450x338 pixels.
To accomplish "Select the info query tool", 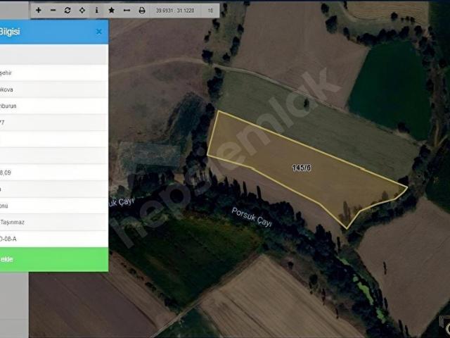I will coord(97,11).
